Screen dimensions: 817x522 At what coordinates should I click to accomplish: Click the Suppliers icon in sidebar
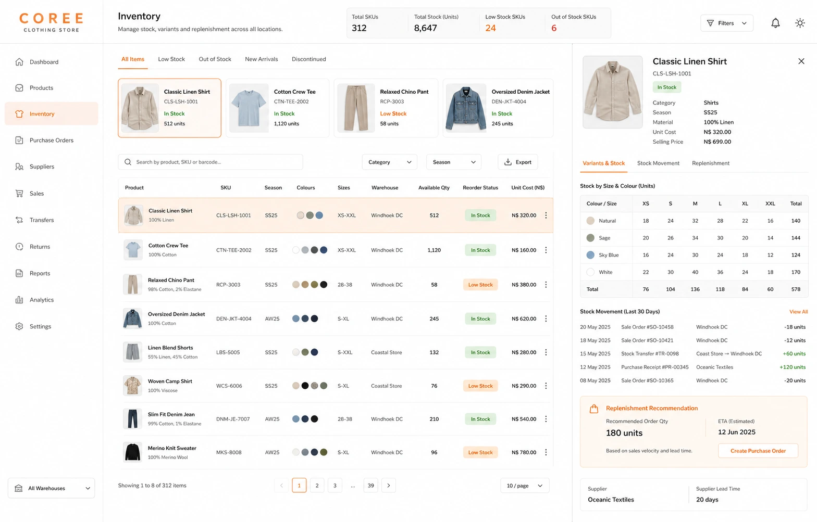(x=19, y=167)
